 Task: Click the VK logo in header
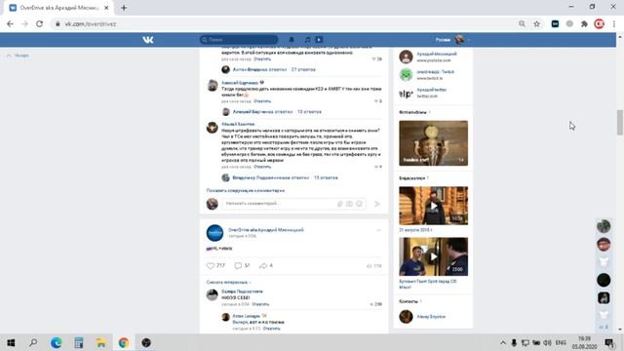pyautogui.click(x=148, y=40)
